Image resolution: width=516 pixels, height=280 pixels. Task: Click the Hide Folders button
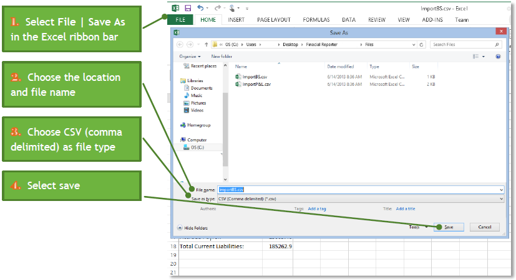pyautogui.click(x=193, y=228)
